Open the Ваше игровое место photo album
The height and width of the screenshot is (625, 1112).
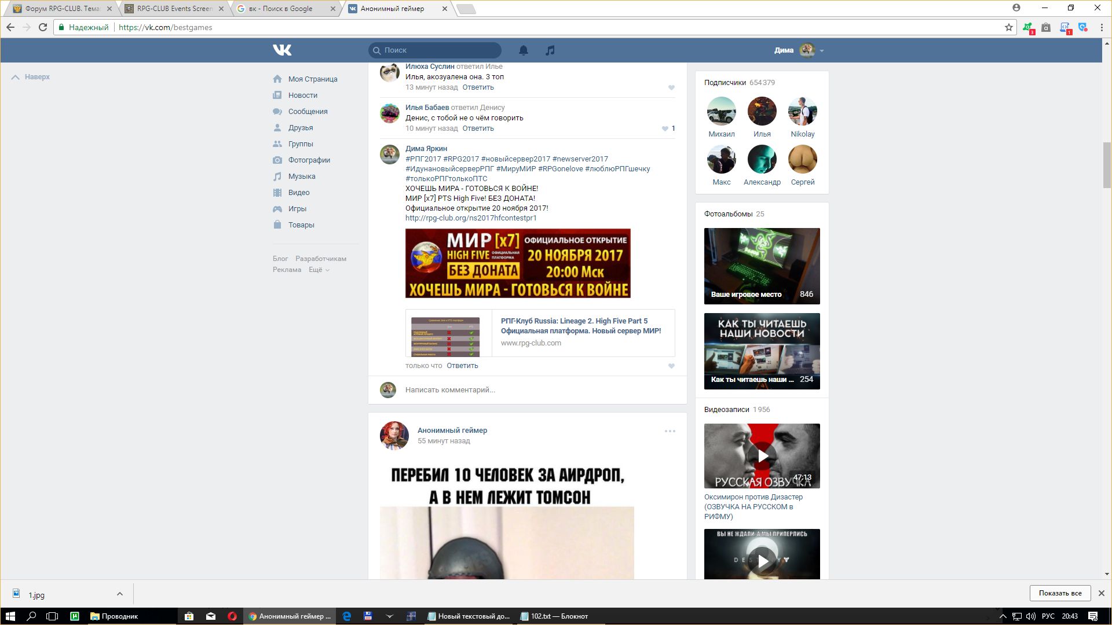762,266
